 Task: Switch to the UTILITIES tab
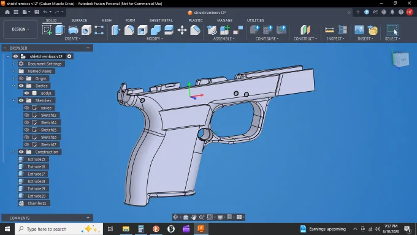point(255,20)
